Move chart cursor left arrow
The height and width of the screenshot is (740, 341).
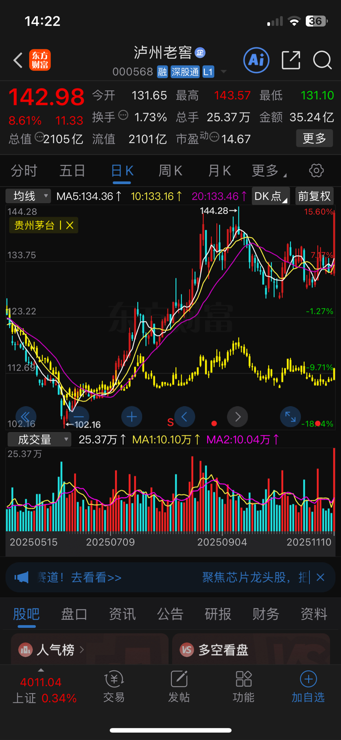(x=185, y=417)
